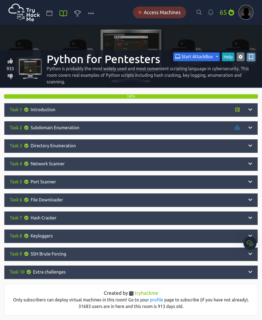Expand Task 6 File Downloader chevron

coord(250,200)
